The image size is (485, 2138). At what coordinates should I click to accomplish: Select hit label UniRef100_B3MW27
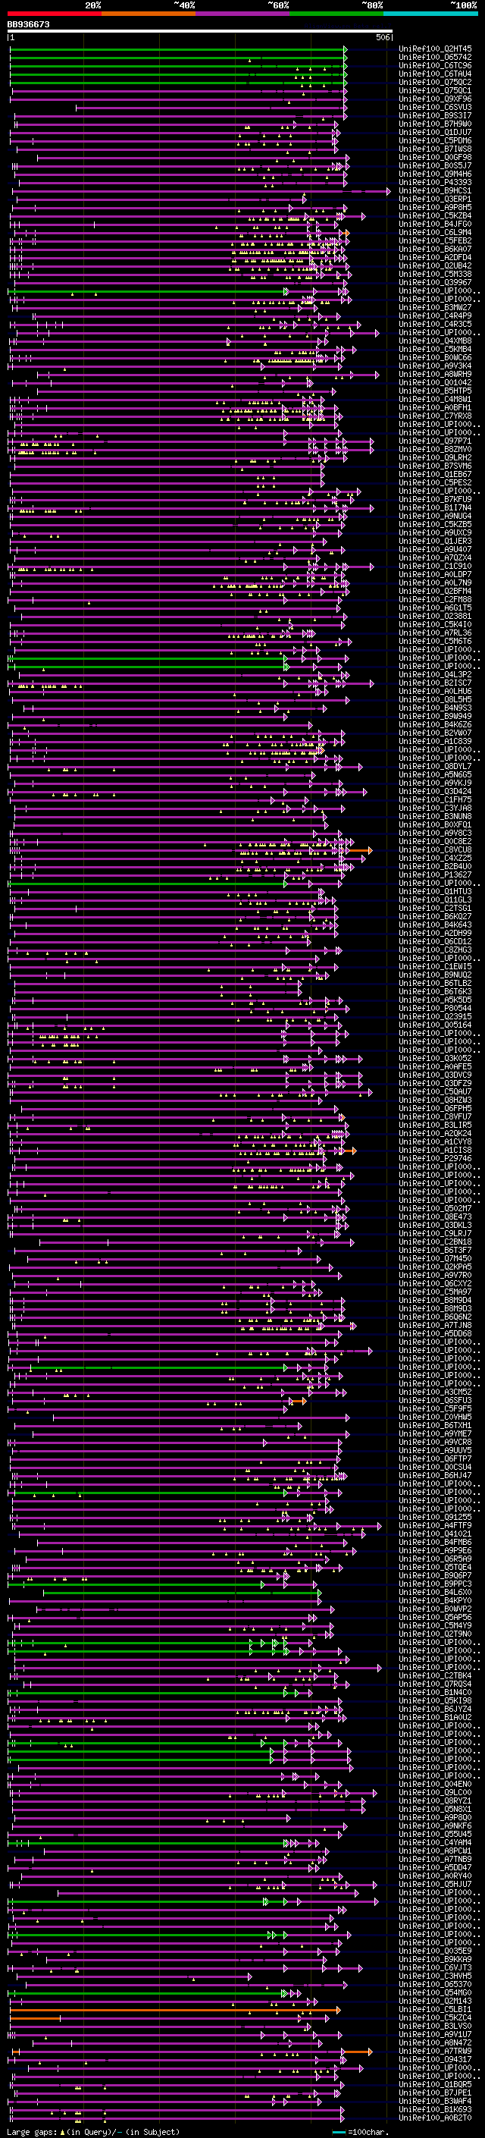(435, 307)
